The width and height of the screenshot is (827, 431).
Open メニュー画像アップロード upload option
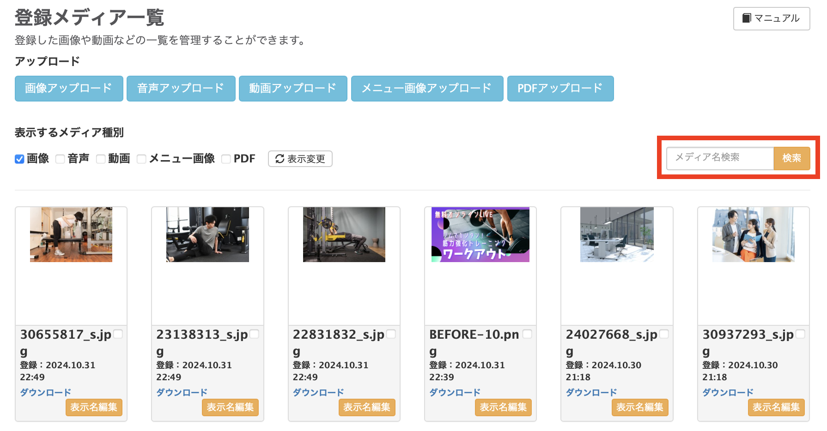point(427,88)
